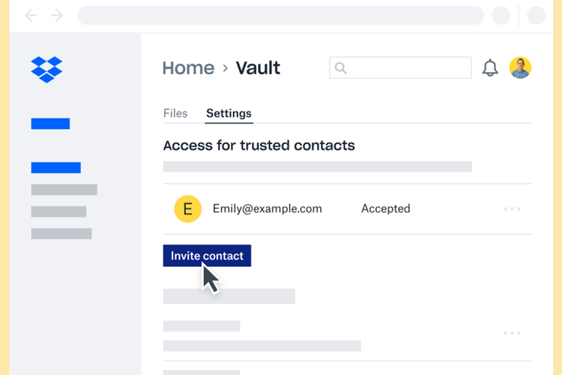This screenshot has height=375, width=562.
Task: Select the second blue sidebar item
Action: click(55, 168)
